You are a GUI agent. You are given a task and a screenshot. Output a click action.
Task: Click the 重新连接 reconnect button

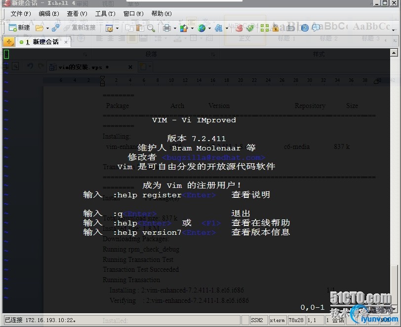[80, 28]
